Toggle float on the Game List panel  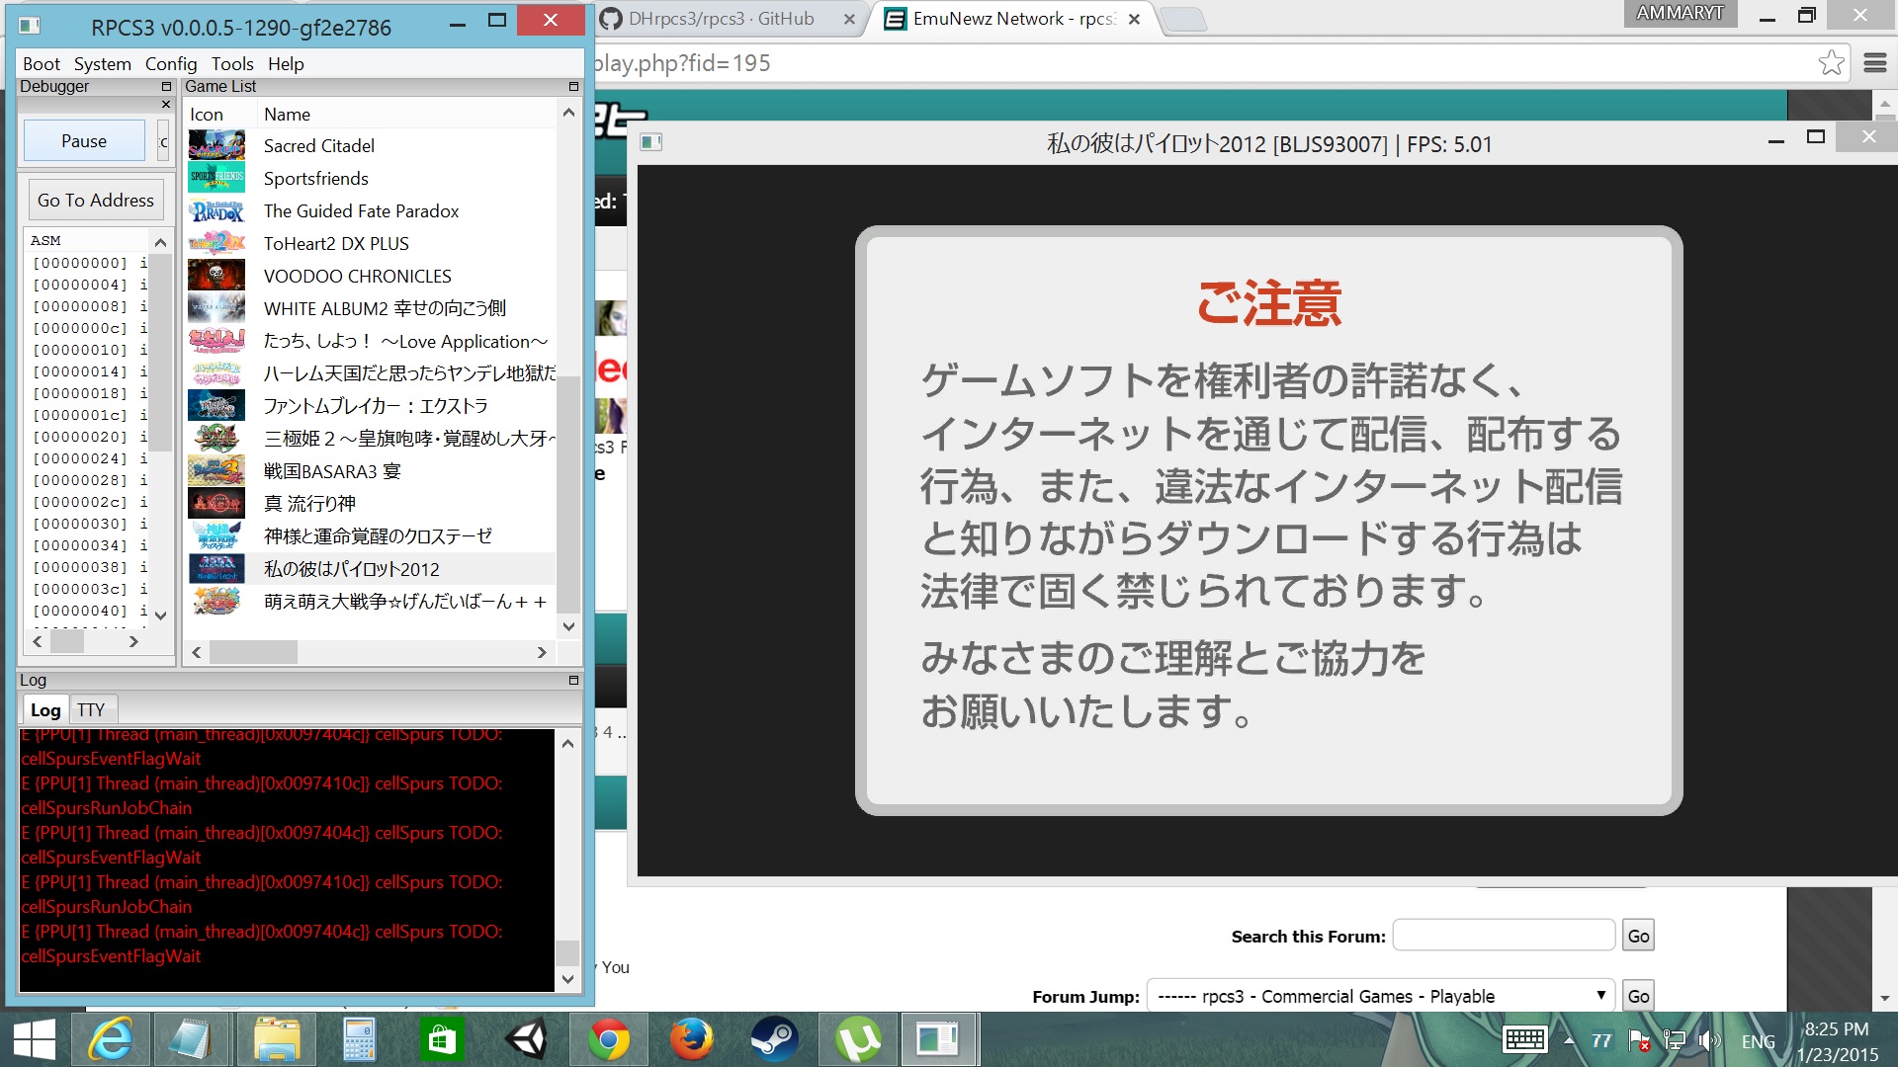573,87
